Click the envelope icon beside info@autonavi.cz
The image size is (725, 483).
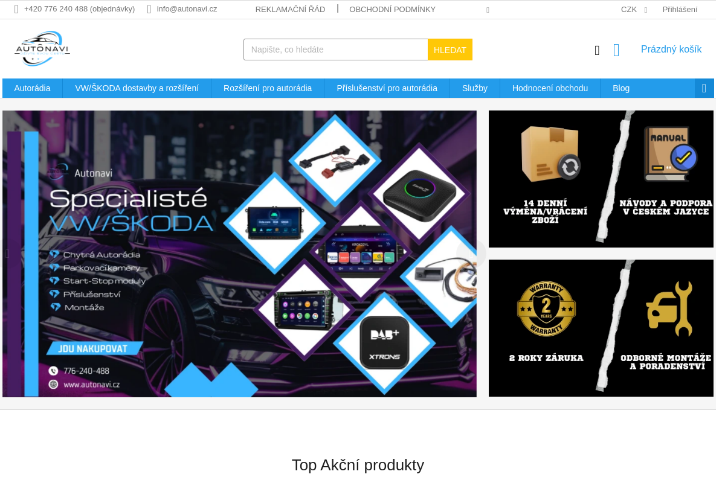click(x=149, y=9)
